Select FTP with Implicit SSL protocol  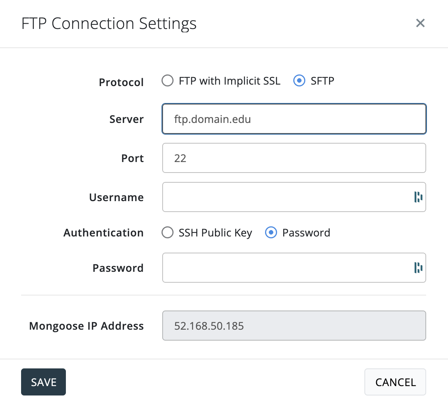tap(168, 81)
